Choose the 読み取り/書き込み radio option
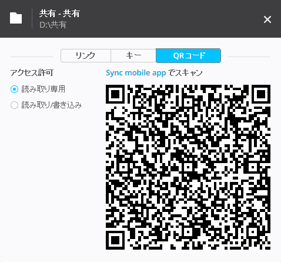 [x=14, y=105]
